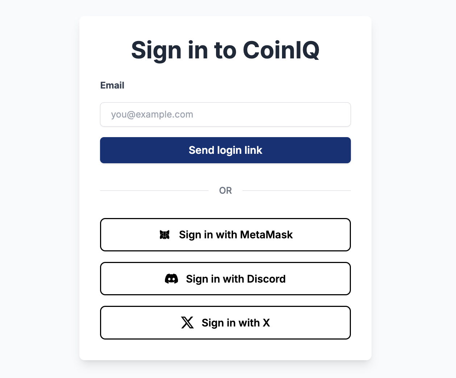456x378 pixels.
Task: Click the "Sign in to CoinIQ" heading
Action: pyautogui.click(x=225, y=50)
